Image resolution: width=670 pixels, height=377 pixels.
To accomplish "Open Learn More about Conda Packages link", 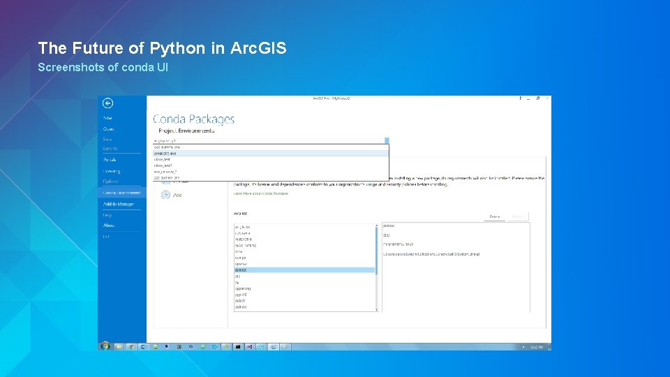I will pos(260,193).
